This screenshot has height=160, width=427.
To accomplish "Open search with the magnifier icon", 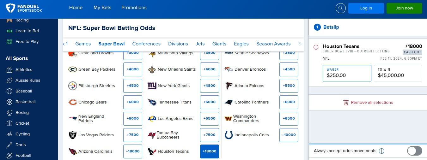I will pyautogui.click(x=340, y=8).
